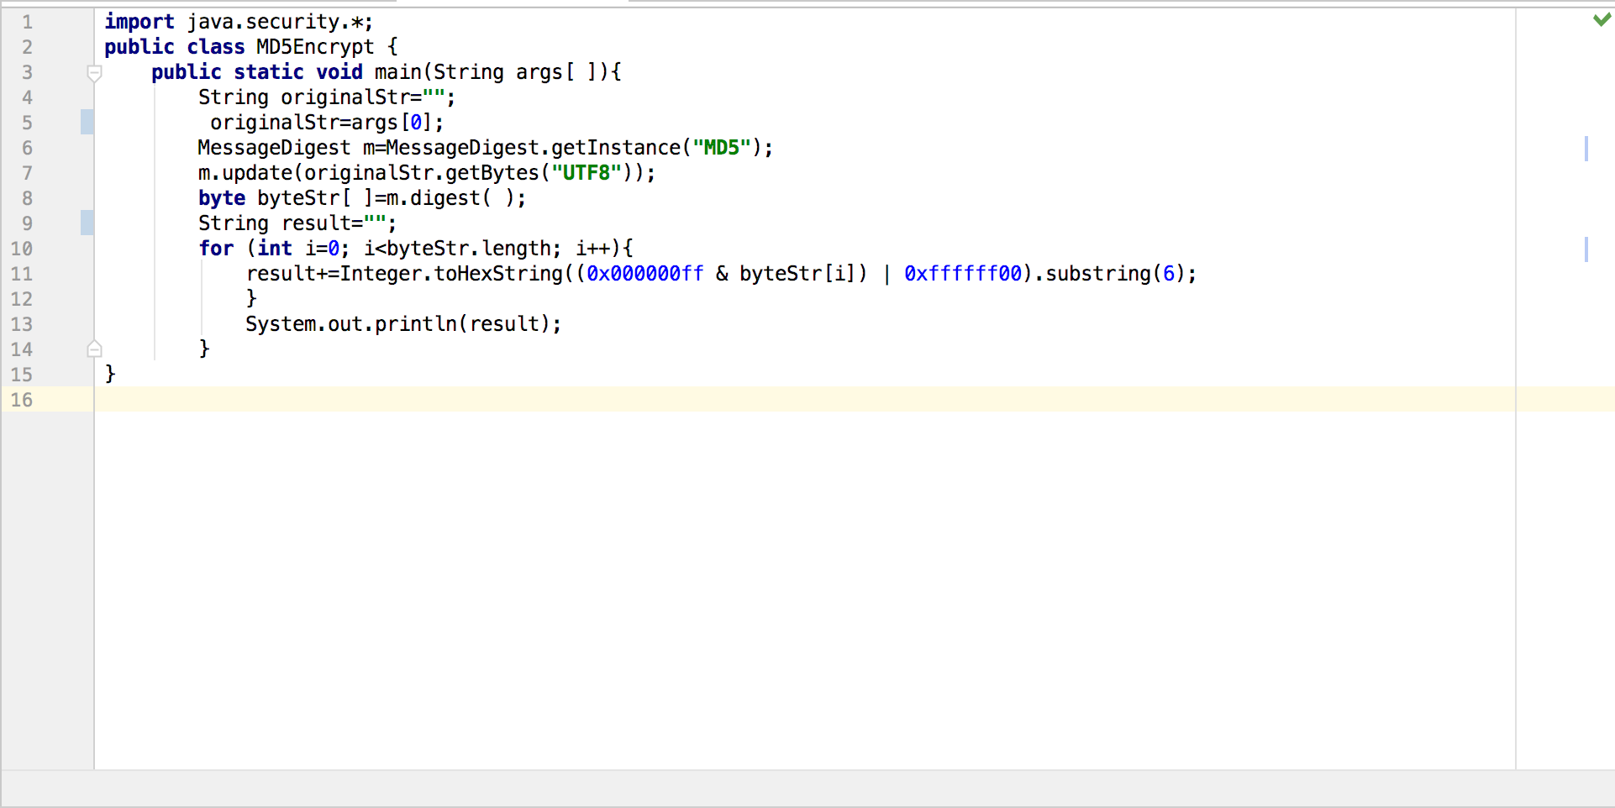Click the fold end marker on line 14
This screenshot has width=1615, height=808.
coord(94,349)
